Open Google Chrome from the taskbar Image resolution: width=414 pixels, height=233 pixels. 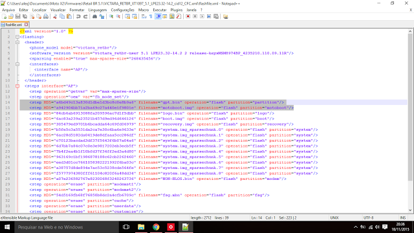pyautogui.click(x=156, y=227)
